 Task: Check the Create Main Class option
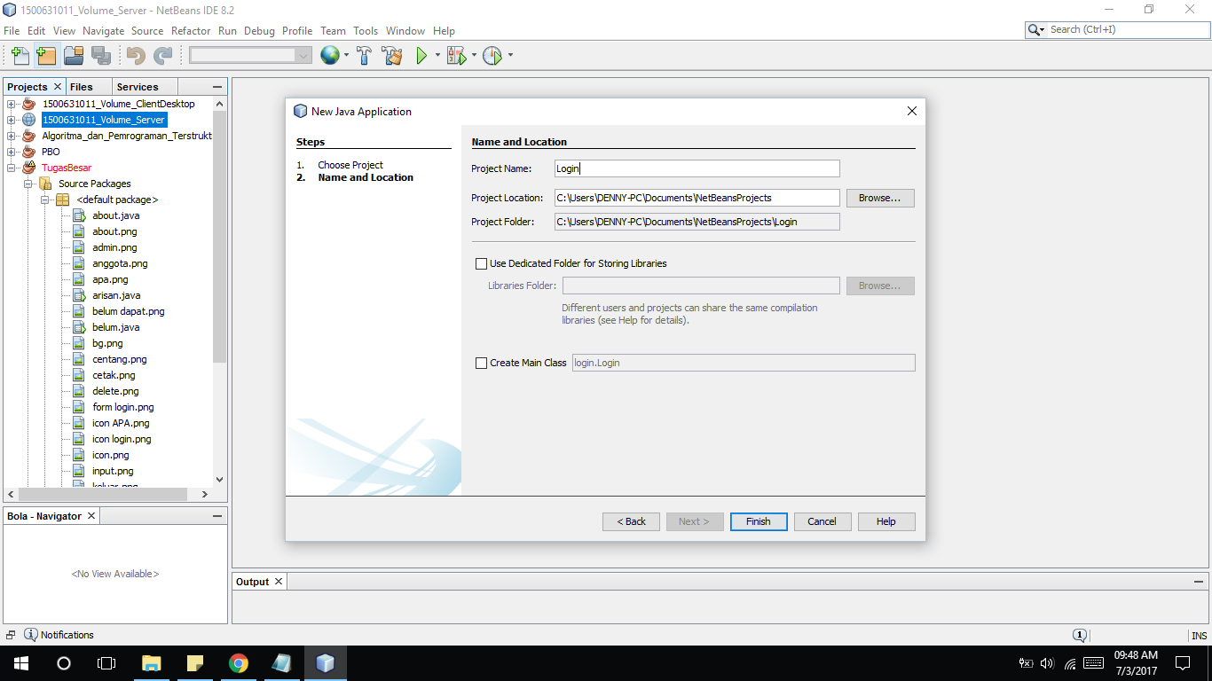(x=482, y=363)
